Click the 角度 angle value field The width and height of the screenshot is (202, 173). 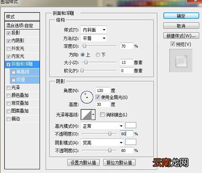click(103, 90)
